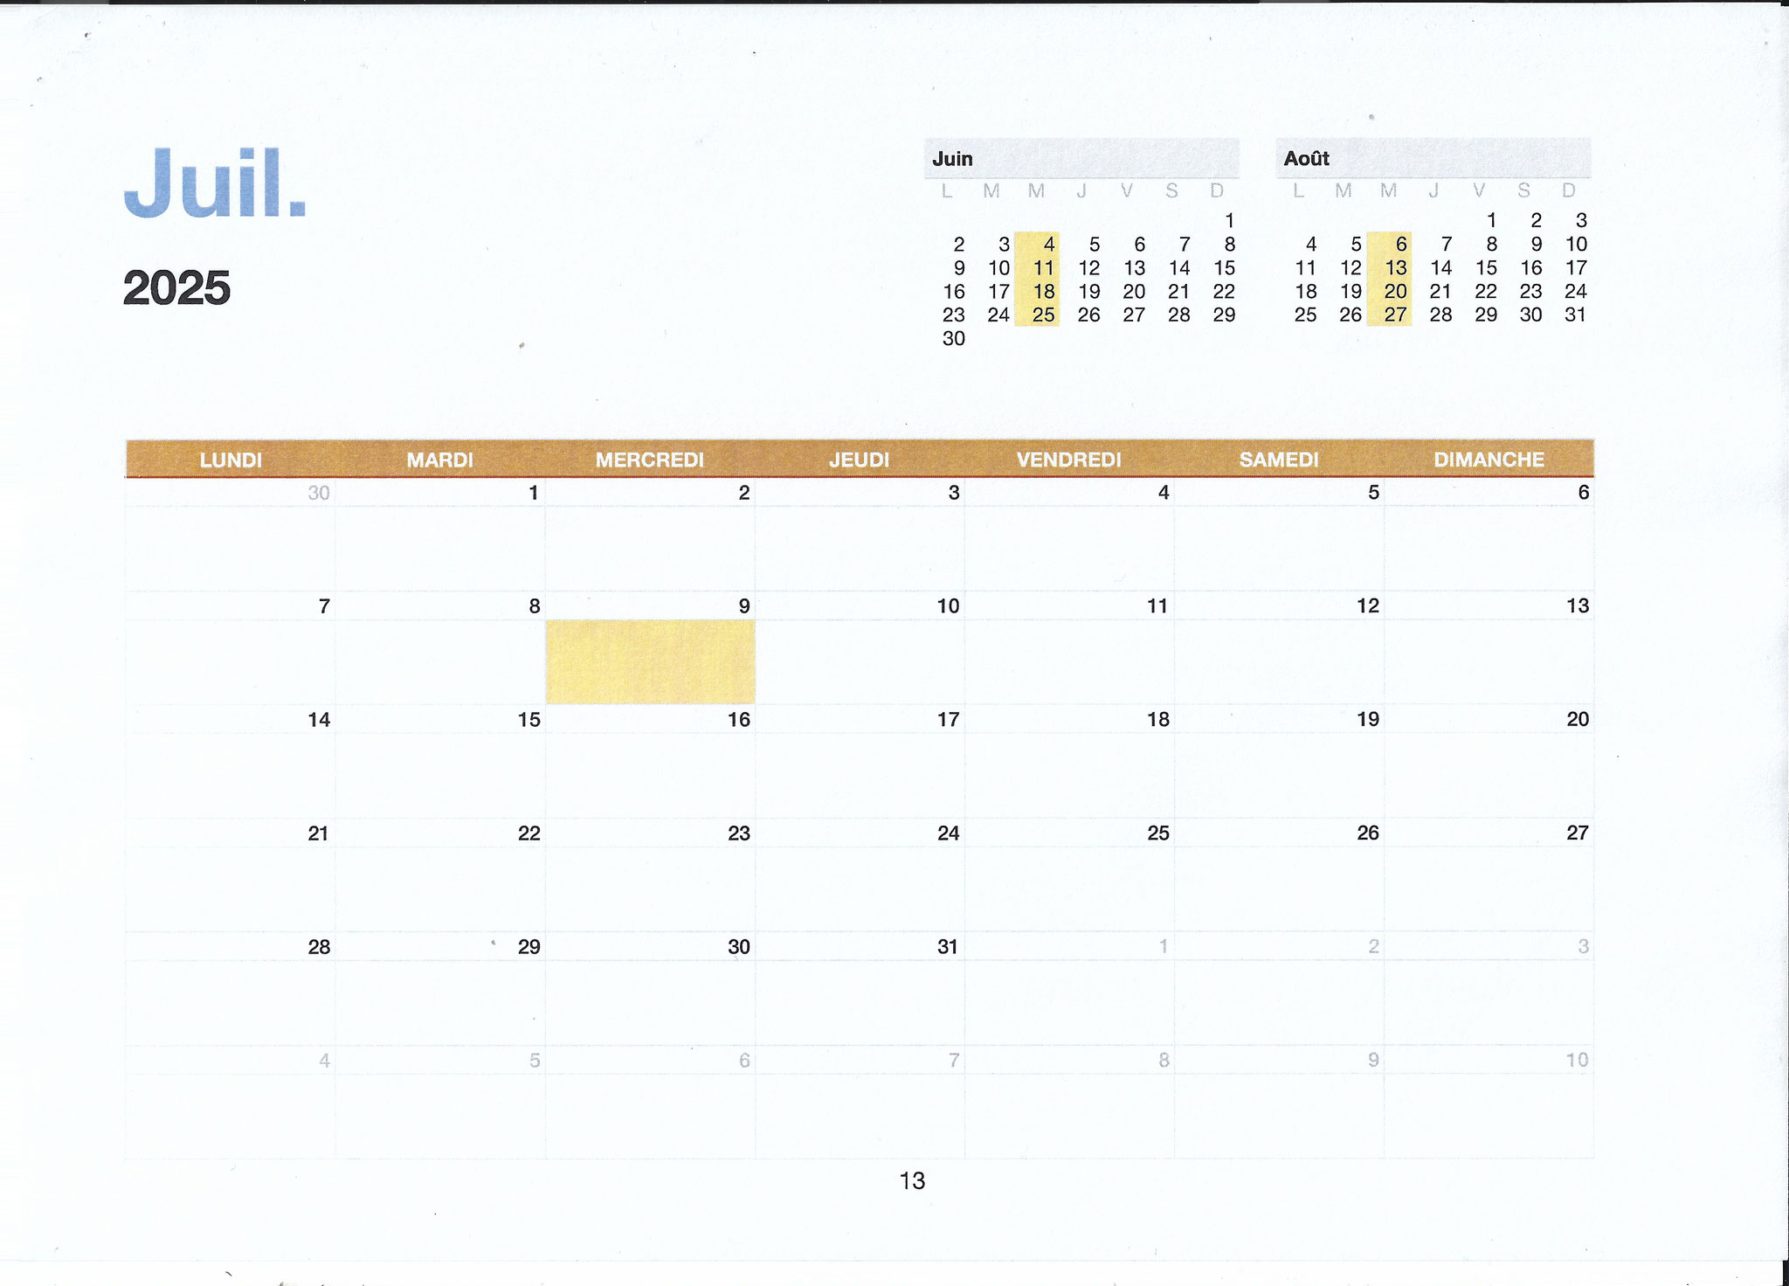
Task: Click the LUNDI column header
Action: tap(231, 460)
